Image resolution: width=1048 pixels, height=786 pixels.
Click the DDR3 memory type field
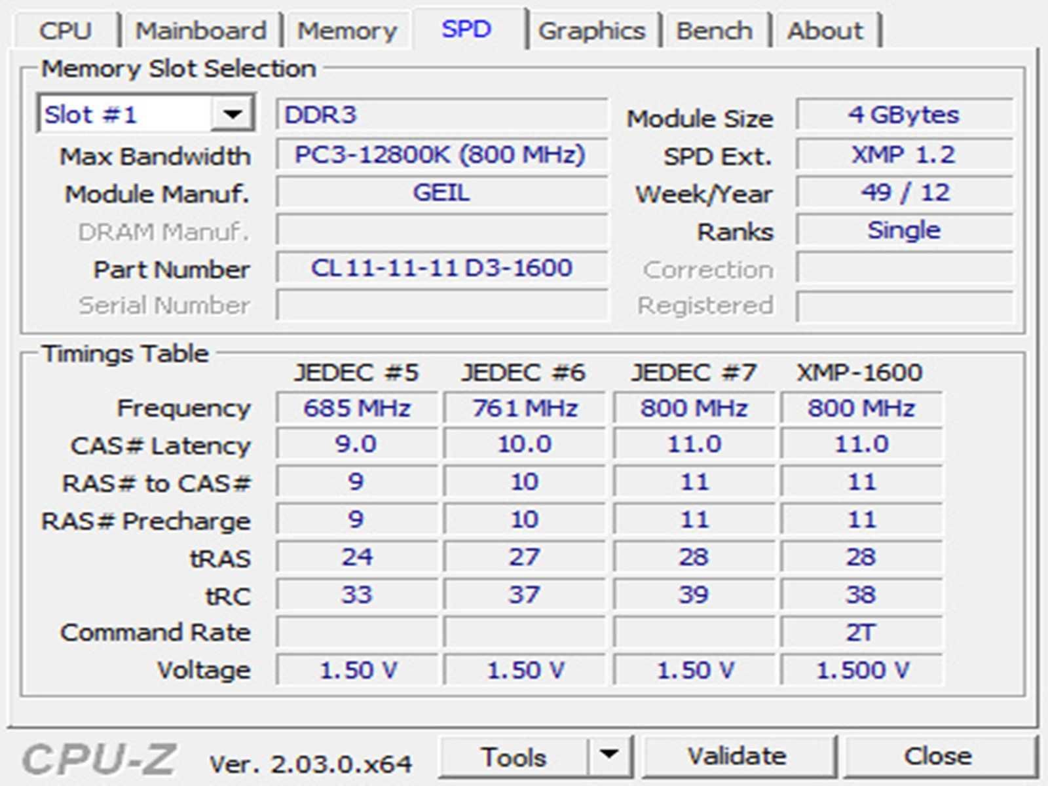tap(442, 115)
